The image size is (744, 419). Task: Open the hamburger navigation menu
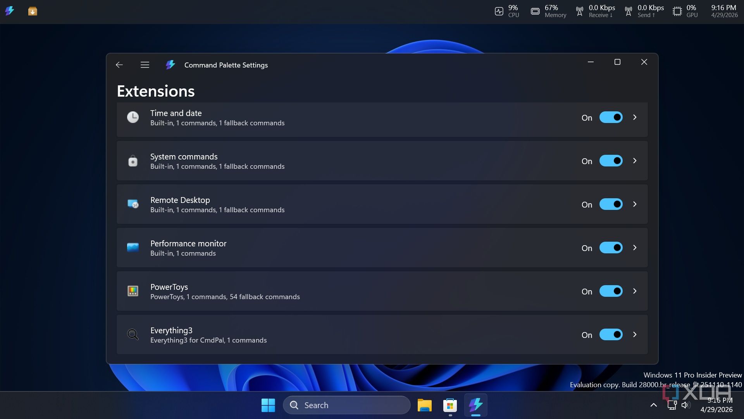click(145, 65)
